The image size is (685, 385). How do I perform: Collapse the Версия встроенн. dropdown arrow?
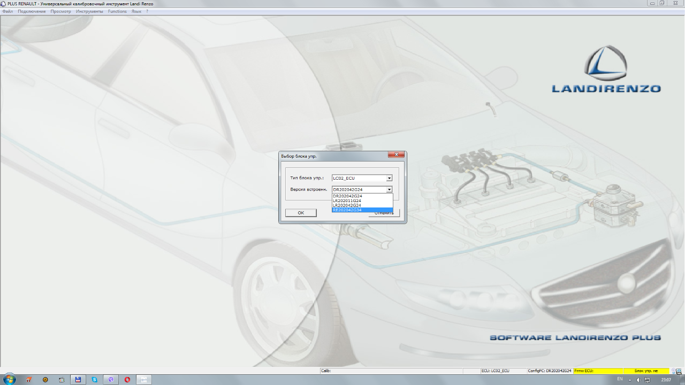tap(389, 189)
